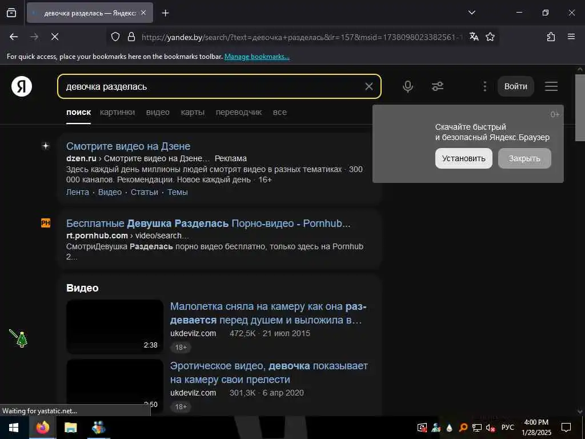585x439 pixels.
Task: Go to Yandex home via Я logo
Action: click(x=22, y=86)
